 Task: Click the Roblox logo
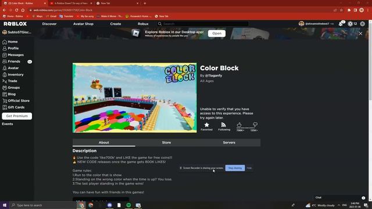tap(15, 24)
